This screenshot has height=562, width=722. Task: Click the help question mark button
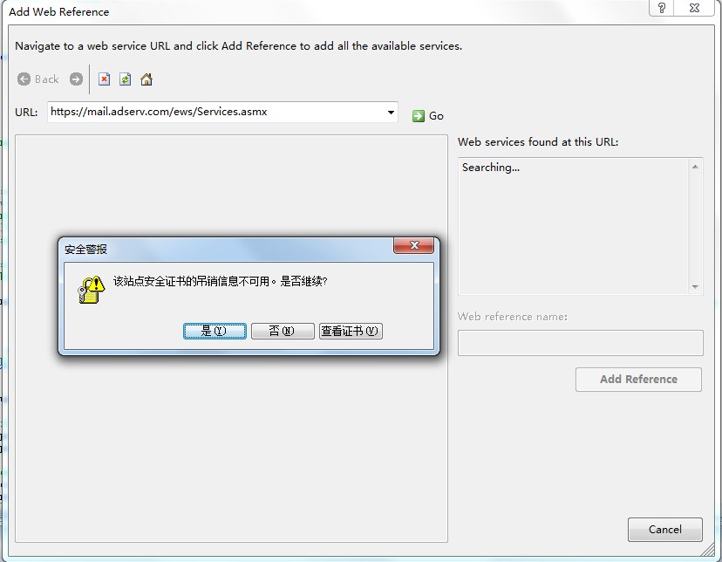point(662,8)
